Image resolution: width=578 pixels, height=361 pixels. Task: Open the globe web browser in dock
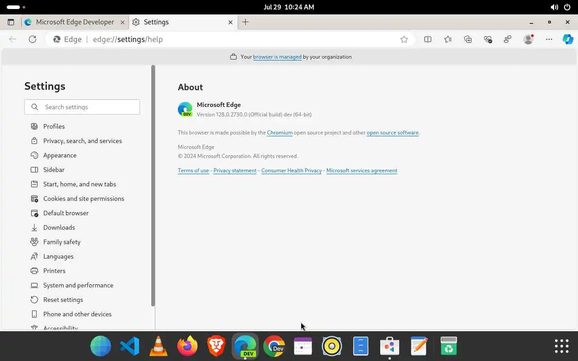(x=101, y=347)
